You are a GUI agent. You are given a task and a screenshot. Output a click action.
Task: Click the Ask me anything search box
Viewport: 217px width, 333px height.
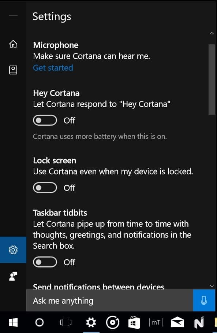coord(110,300)
